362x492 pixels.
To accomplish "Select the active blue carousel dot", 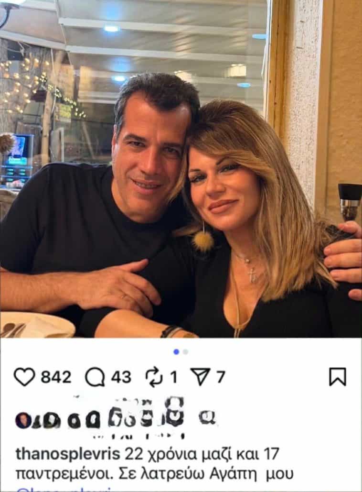I will click(x=176, y=352).
